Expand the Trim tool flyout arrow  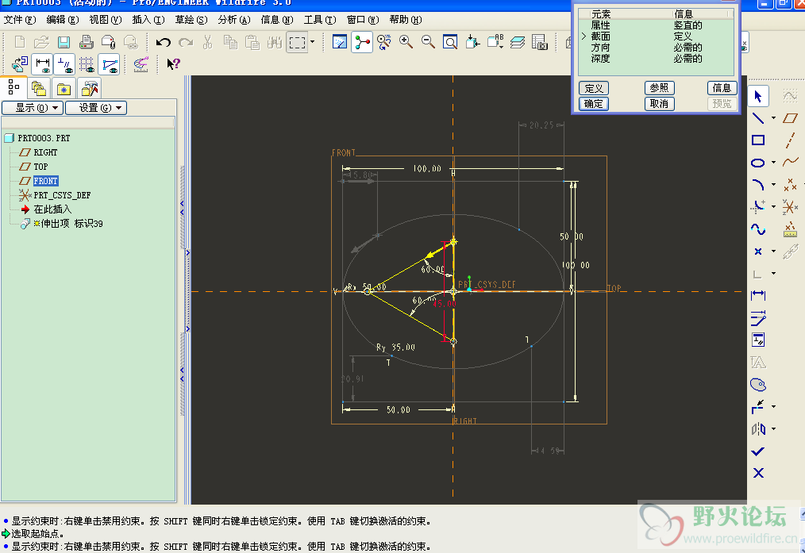click(774, 407)
